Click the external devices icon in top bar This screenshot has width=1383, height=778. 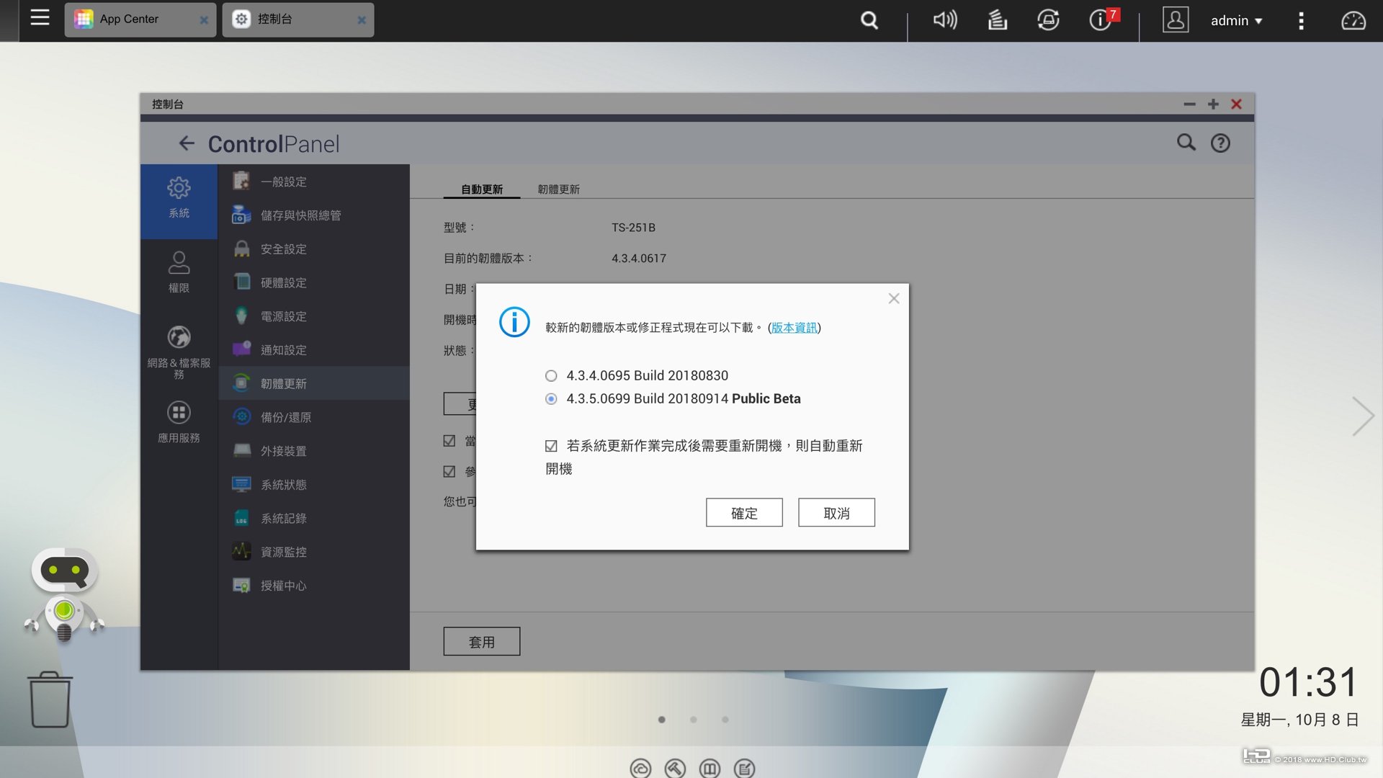[x=1048, y=20]
